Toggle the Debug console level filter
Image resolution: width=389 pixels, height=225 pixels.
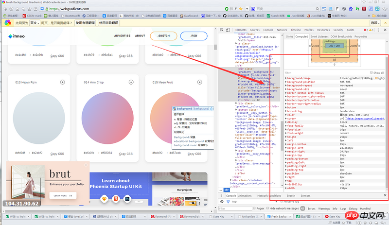coord(353,208)
